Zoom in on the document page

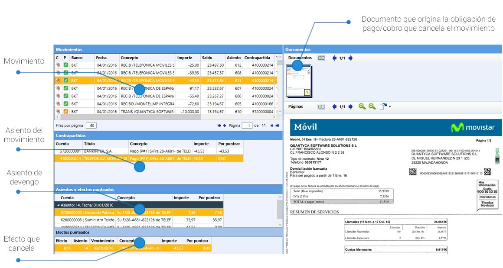pos(362,107)
